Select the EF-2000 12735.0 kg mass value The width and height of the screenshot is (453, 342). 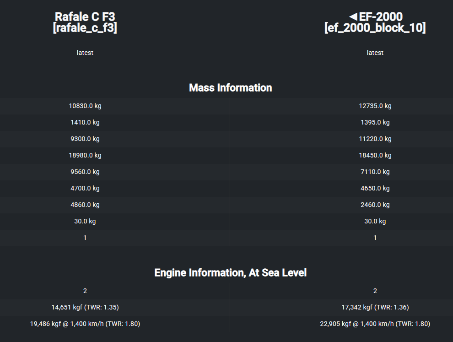point(375,106)
